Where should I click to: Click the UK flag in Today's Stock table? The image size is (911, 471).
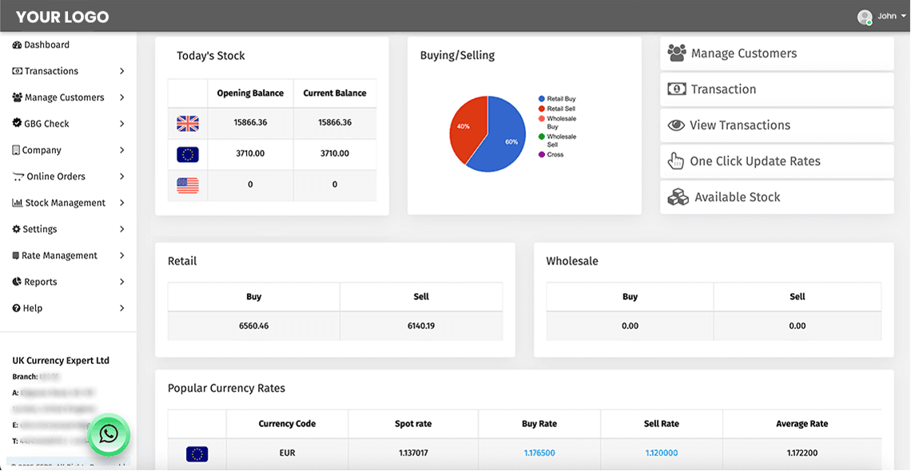[187, 123]
